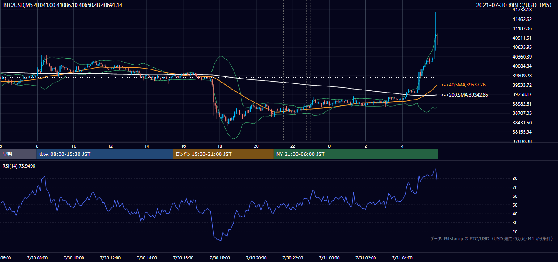Viewport: 558px width, 262px height.
Task: Click the 7/31 00:00 bottom time label
Action: coord(329,258)
